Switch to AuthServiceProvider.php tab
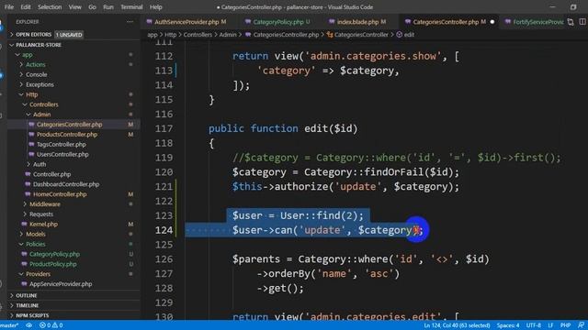Viewport: 588px width, 330px height. [x=187, y=22]
